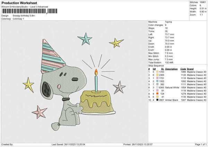Click the Up row's 70.0 mm value

[170, 41]
